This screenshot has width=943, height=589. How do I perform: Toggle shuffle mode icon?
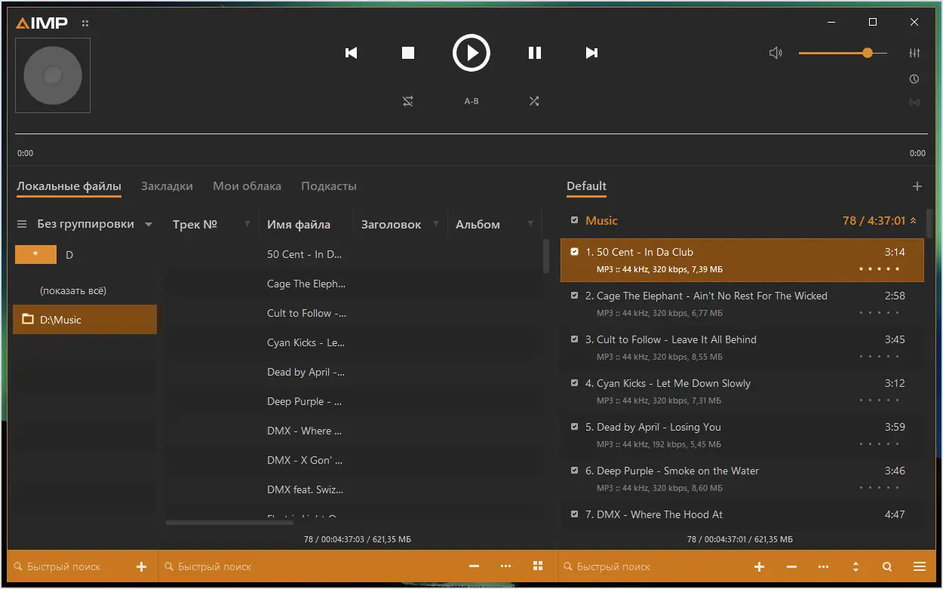(x=534, y=101)
